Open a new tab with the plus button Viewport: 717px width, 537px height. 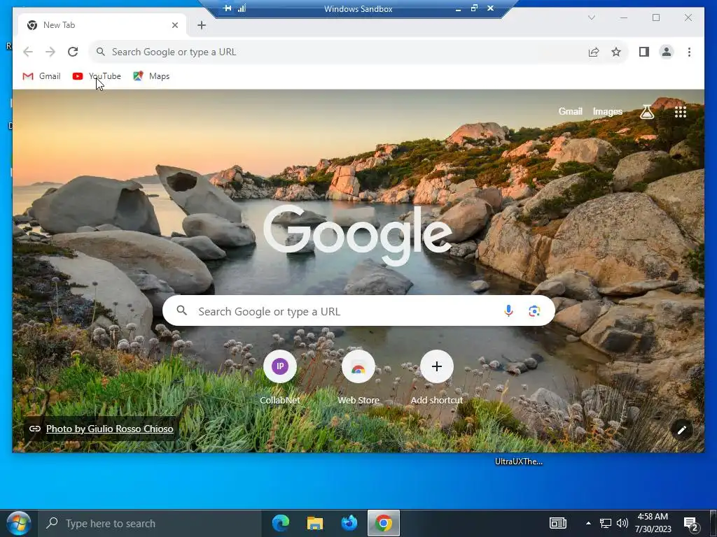click(202, 26)
